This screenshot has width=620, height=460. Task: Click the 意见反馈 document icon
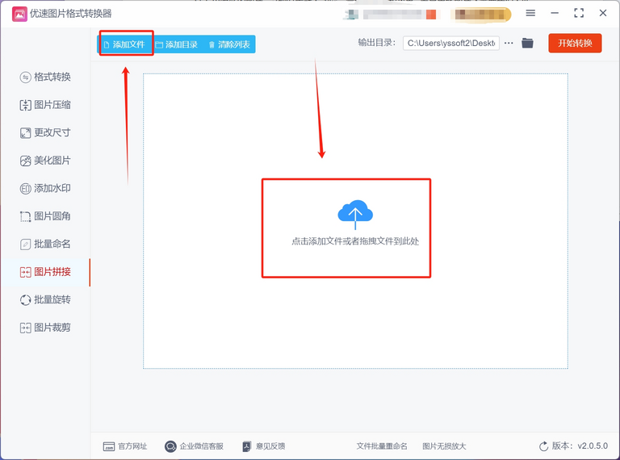coord(247,446)
